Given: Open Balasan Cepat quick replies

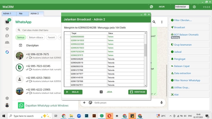Looking at the screenshot, I should 189,66.
